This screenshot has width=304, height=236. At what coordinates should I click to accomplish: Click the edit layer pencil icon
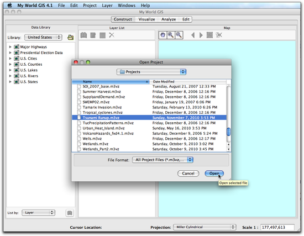(93, 35)
